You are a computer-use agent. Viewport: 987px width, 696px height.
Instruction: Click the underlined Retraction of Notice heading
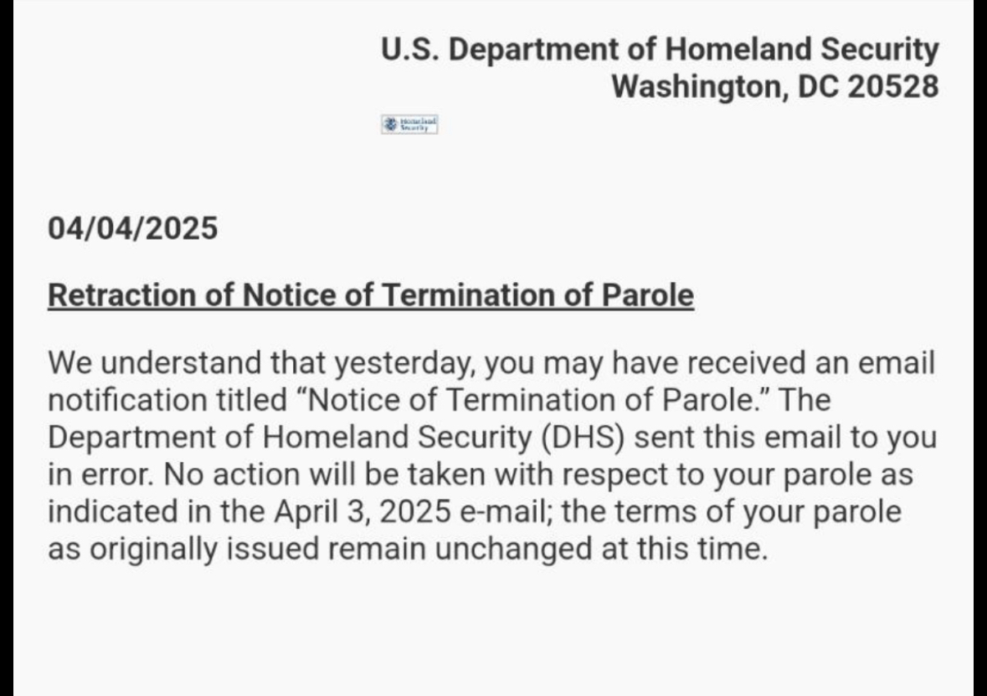pyautogui.click(x=371, y=295)
